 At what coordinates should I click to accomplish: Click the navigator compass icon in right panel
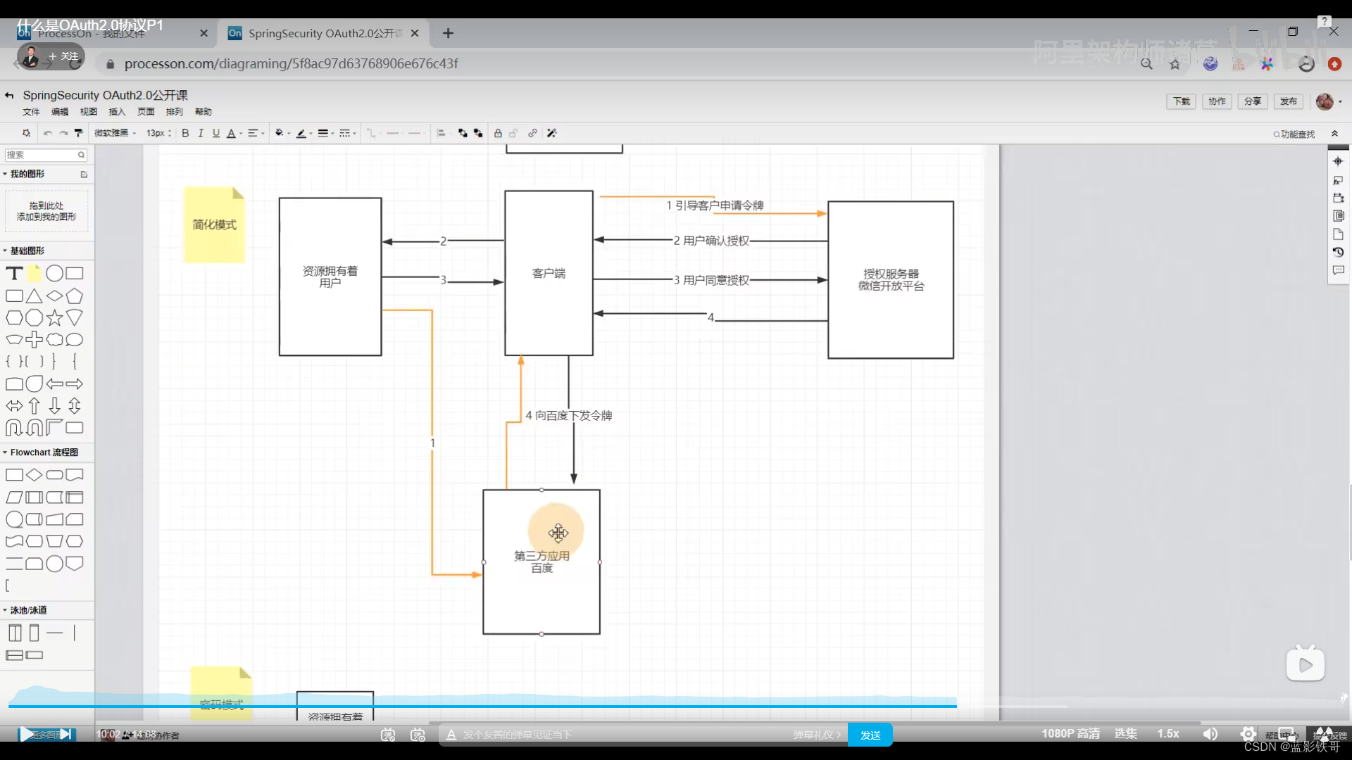(1338, 161)
